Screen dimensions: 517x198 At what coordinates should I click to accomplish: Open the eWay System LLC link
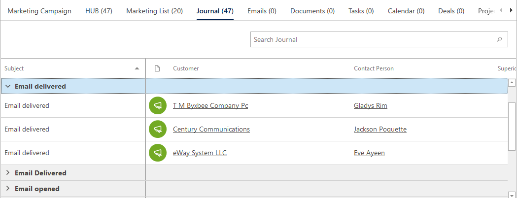(x=200, y=153)
